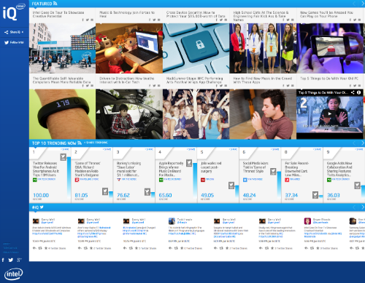Image resolution: width=365 pixels, height=283 pixels.
Task: Advance the Featured carousel with the right arrow
Action: [363, 4]
